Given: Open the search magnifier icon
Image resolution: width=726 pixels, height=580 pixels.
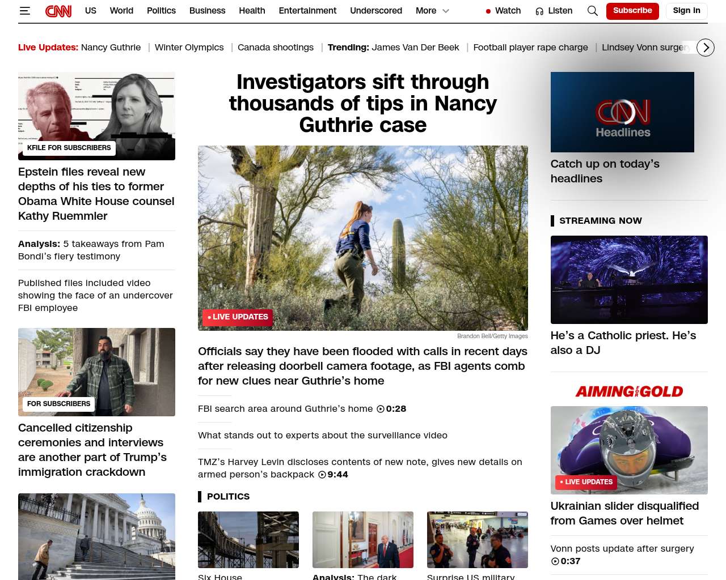Looking at the screenshot, I should coord(593,11).
